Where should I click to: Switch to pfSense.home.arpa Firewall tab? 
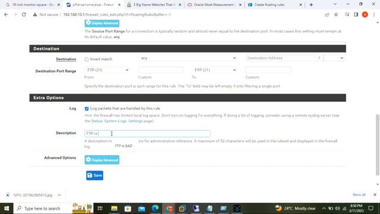point(93,5)
